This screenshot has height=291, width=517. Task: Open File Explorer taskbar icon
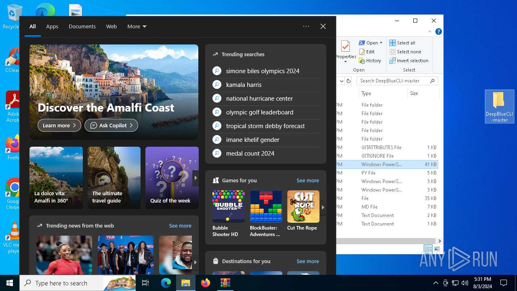[x=185, y=283]
